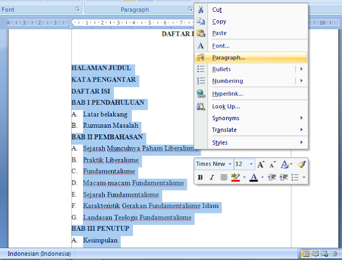Screen dimensions: 342x260
Task: Toggle italic in mini toolbar
Action: coord(212,177)
